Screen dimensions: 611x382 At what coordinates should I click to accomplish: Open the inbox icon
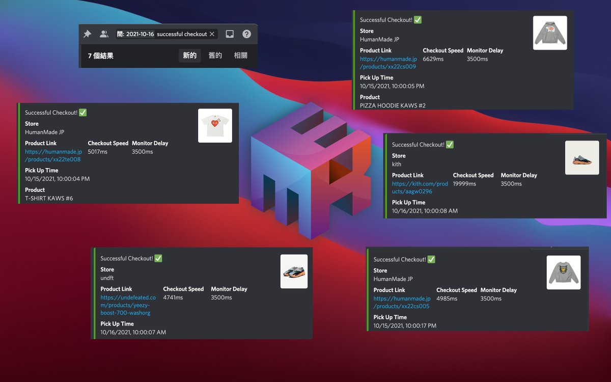coord(230,34)
